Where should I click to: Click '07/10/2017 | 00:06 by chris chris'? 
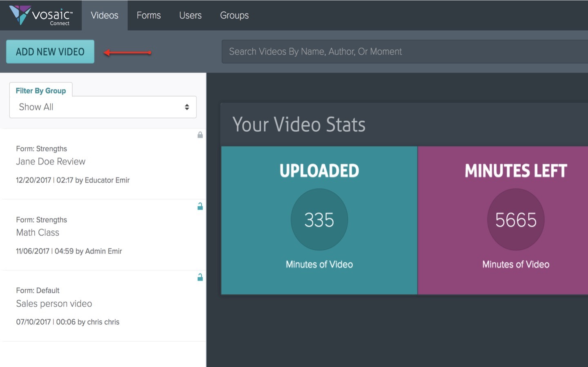coord(68,322)
